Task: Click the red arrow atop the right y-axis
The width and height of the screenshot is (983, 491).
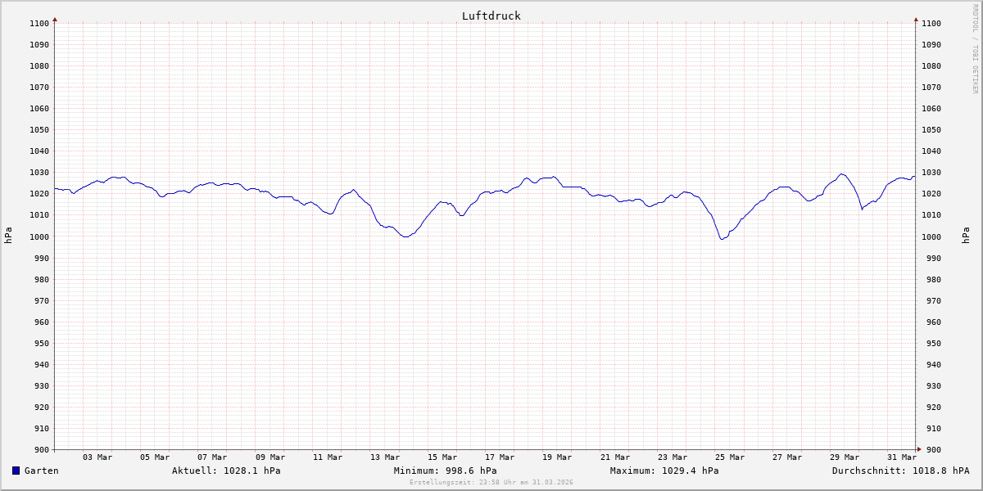Action: pos(916,19)
